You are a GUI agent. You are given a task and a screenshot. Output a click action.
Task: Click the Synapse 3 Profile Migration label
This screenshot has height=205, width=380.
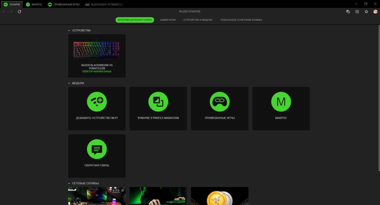tap(158, 118)
